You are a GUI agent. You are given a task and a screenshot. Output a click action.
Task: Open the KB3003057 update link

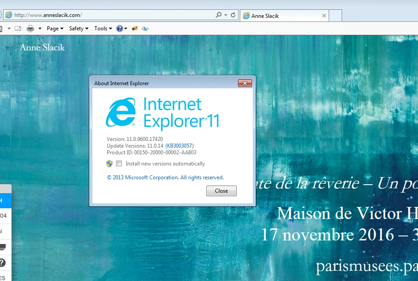[x=180, y=146]
